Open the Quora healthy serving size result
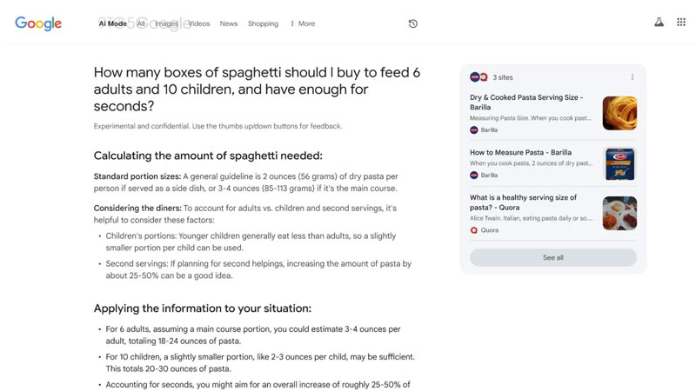Screen dimensions: 696x391 (523, 202)
